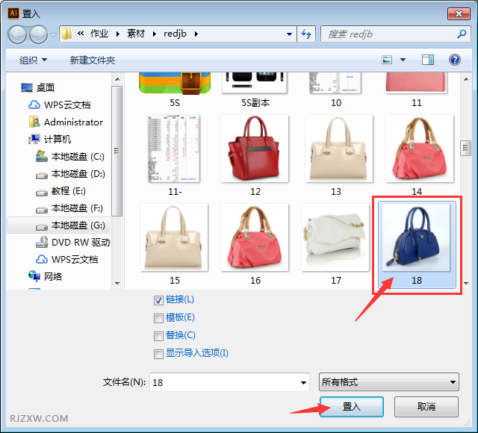This screenshot has width=478, height=433.
Task: Click the refresh button beside address bar
Action: pos(306,34)
